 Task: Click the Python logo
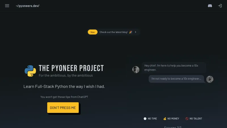[30, 71]
